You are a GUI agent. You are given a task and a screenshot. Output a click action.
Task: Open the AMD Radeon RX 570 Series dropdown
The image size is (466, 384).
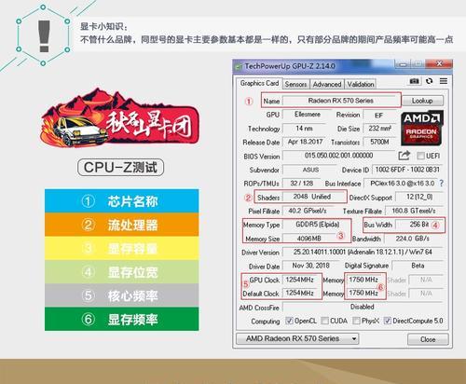coord(297,338)
